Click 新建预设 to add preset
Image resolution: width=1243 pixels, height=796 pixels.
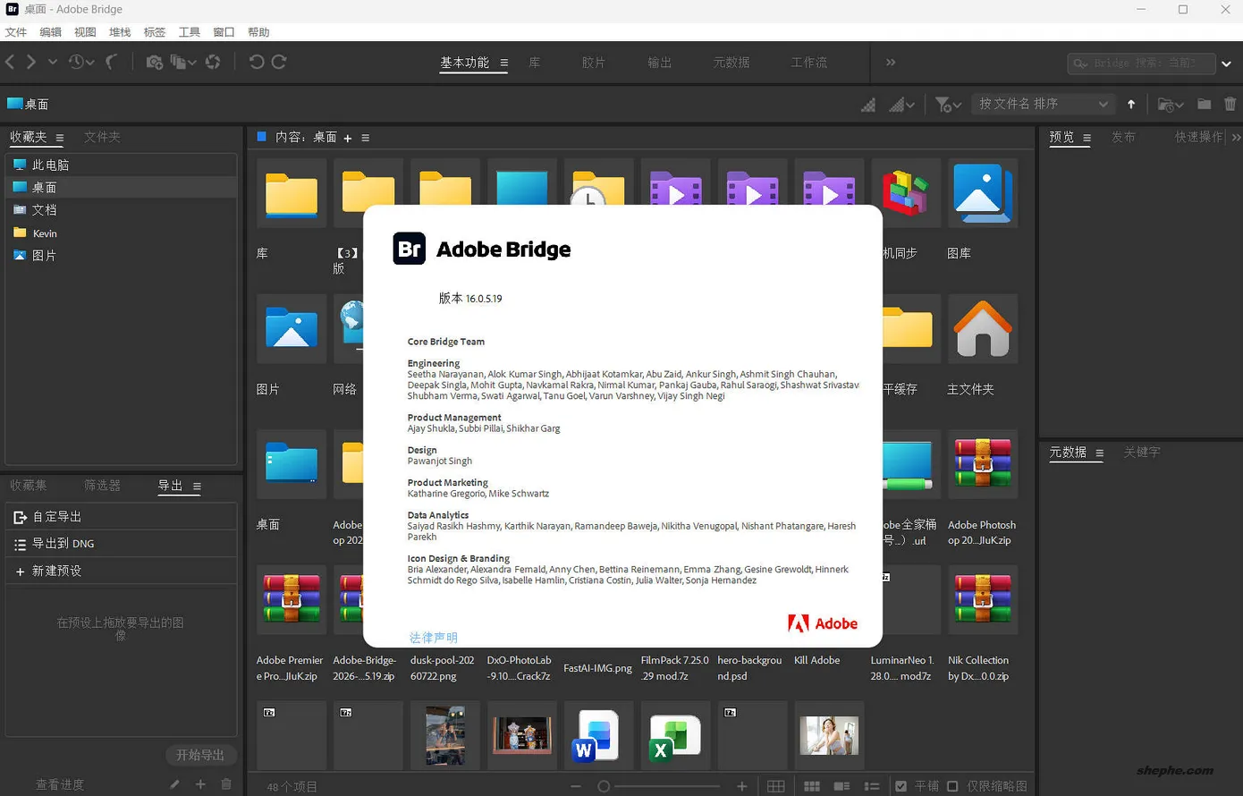tap(121, 570)
